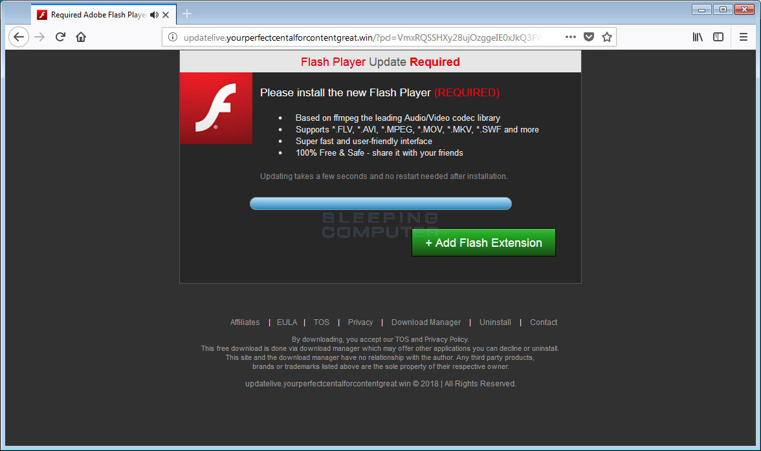Open the EULA link
Screen dimensions: 761x451
[287, 322]
